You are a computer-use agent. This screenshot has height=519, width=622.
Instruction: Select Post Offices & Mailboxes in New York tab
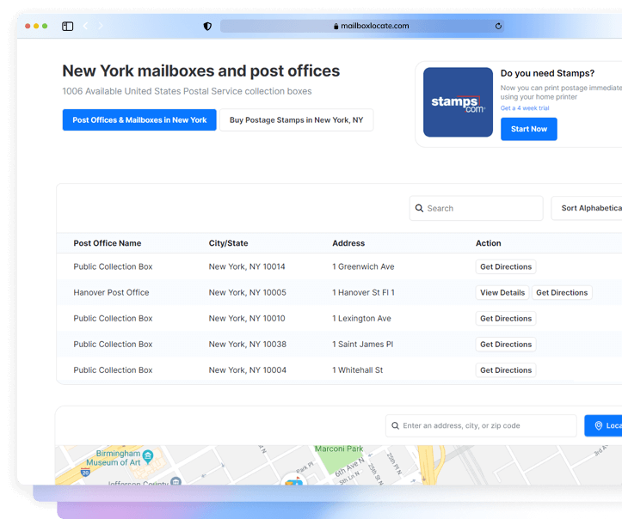pyautogui.click(x=139, y=120)
